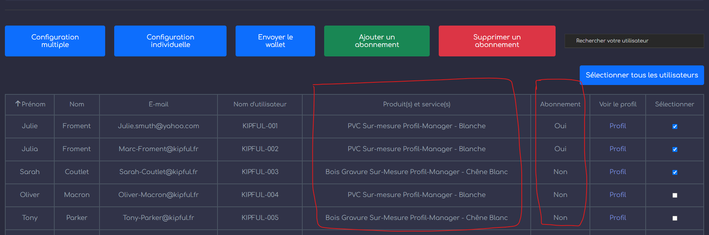Click the Configuration multiple button

tap(55, 41)
